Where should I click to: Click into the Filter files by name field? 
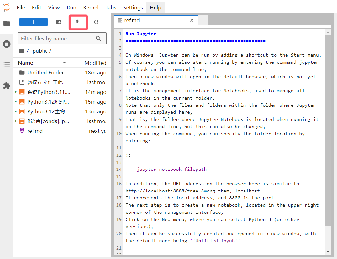pyautogui.click(x=62, y=39)
